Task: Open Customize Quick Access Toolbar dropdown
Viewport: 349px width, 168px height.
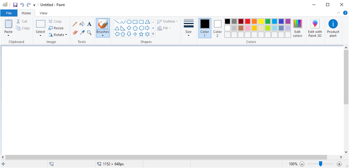Action: pos(34,5)
